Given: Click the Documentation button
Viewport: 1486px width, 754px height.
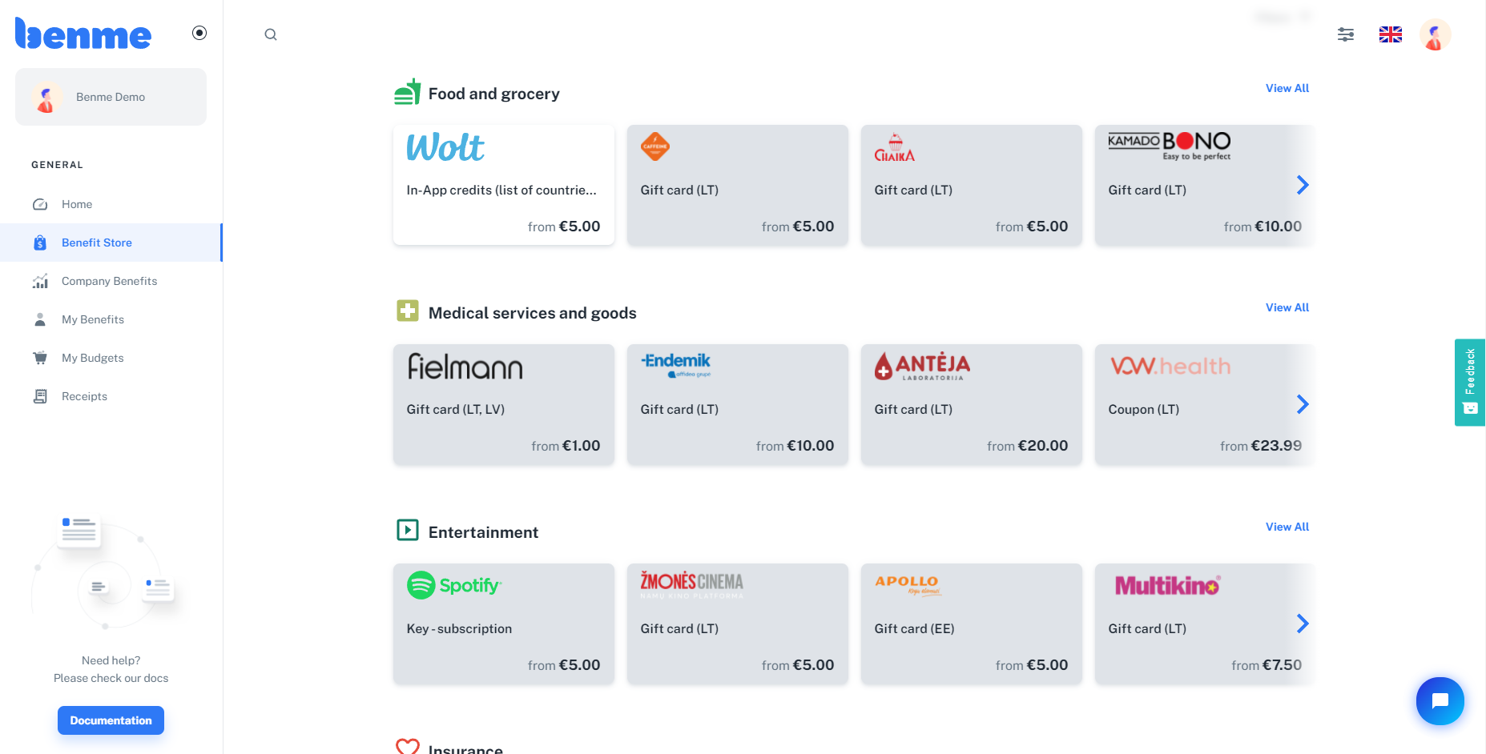Looking at the screenshot, I should click(x=111, y=720).
